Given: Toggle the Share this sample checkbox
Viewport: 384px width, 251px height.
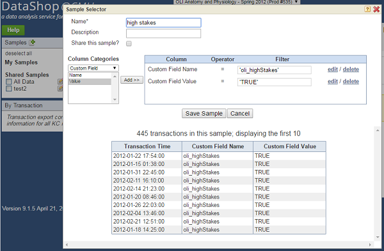Looking at the screenshot, I should pyautogui.click(x=129, y=43).
